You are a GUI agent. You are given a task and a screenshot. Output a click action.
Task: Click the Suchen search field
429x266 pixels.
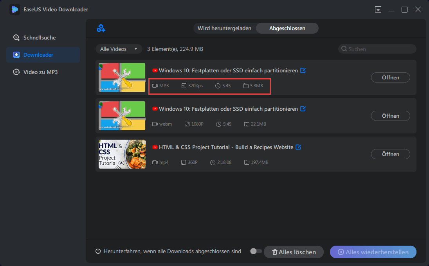point(377,49)
